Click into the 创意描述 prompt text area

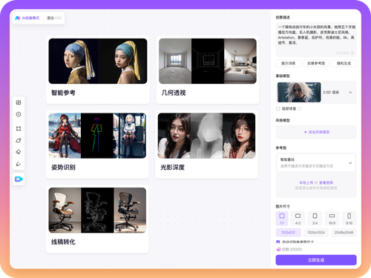(316, 39)
